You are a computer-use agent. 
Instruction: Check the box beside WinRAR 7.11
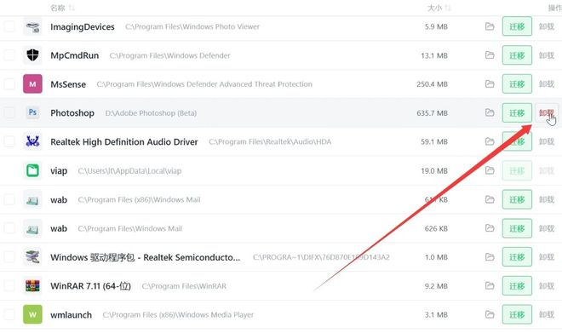(9, 285)
